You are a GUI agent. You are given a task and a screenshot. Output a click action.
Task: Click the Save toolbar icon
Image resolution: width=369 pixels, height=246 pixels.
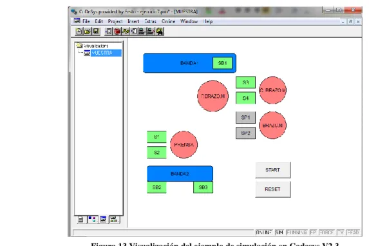tap(96, 32)
